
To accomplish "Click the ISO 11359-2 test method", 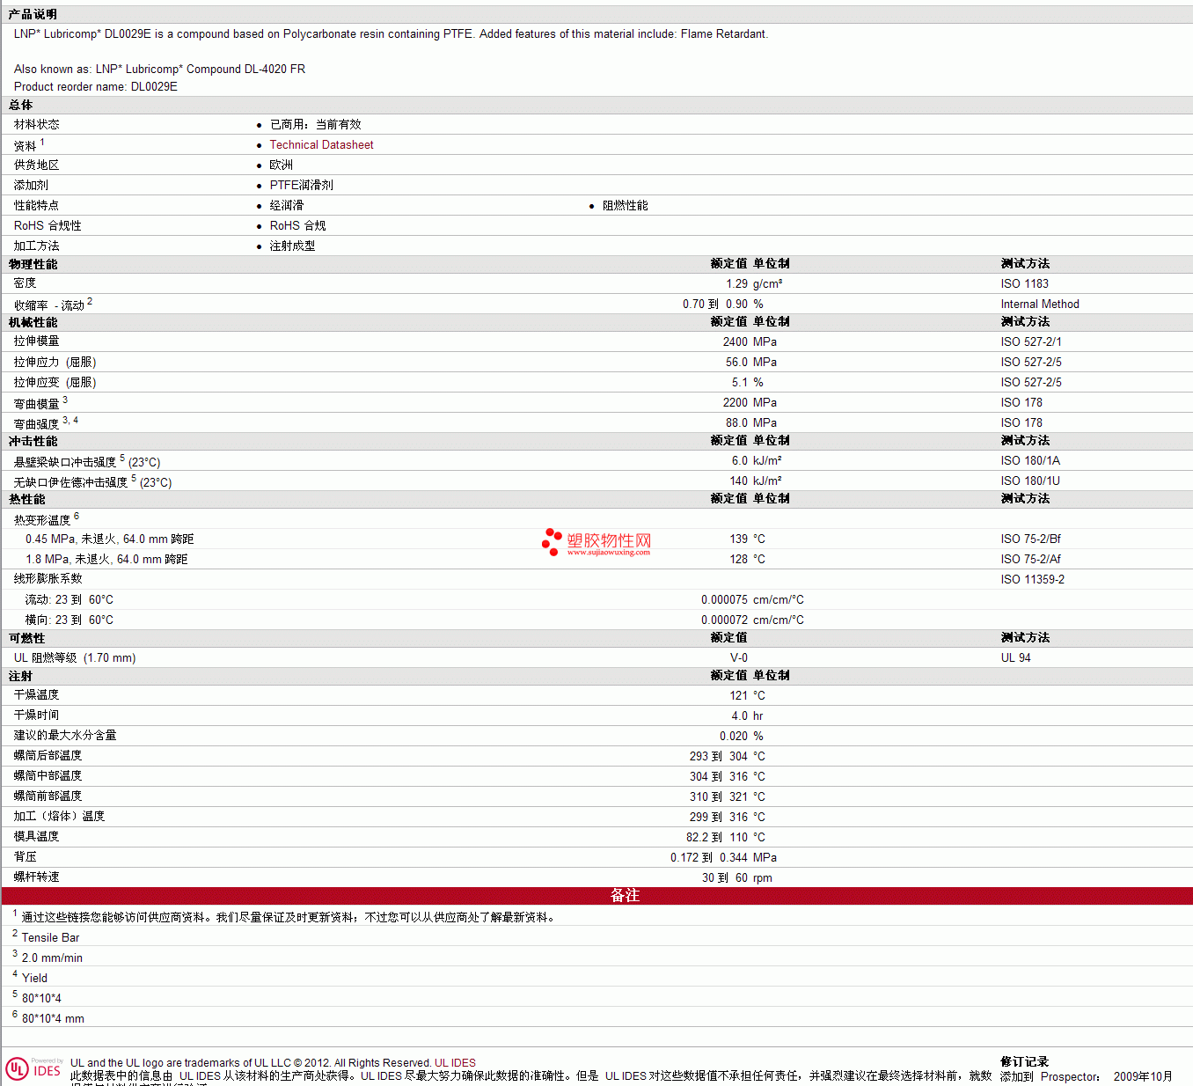I will tap(1032, 579).
